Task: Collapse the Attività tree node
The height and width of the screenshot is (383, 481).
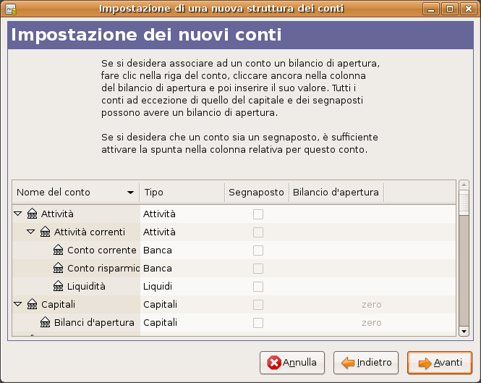Action: (x=18, y=214)
